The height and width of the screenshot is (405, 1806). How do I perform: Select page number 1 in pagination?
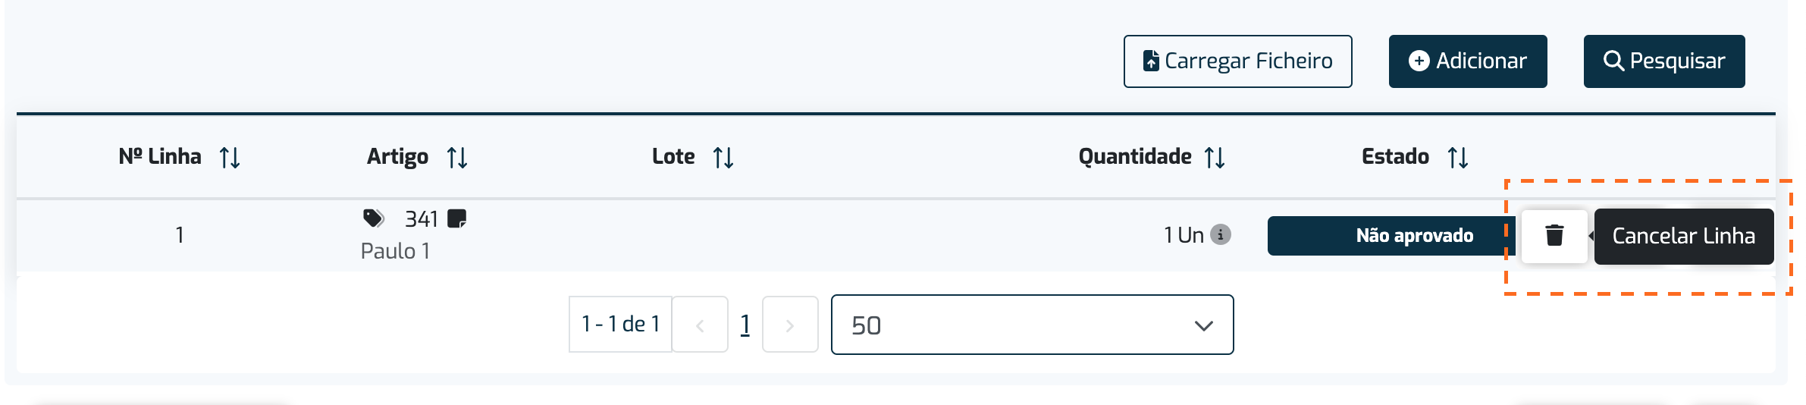pos(745,325)
